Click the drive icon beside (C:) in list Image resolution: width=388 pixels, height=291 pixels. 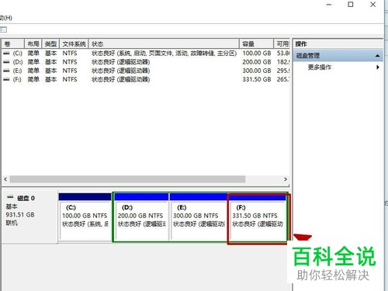pos(6,54)
